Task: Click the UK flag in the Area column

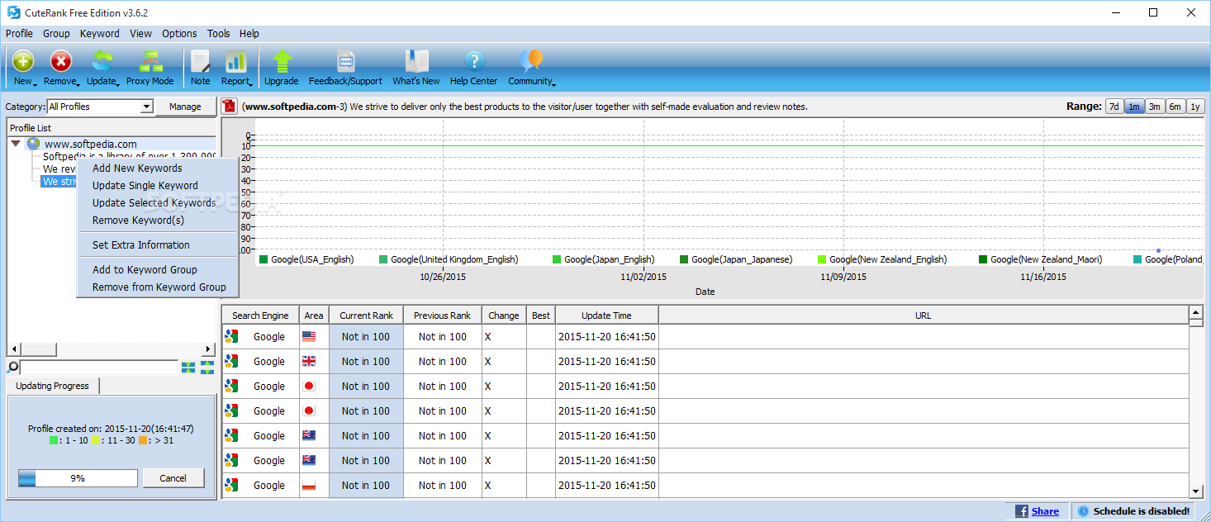Action: point(309,361)
